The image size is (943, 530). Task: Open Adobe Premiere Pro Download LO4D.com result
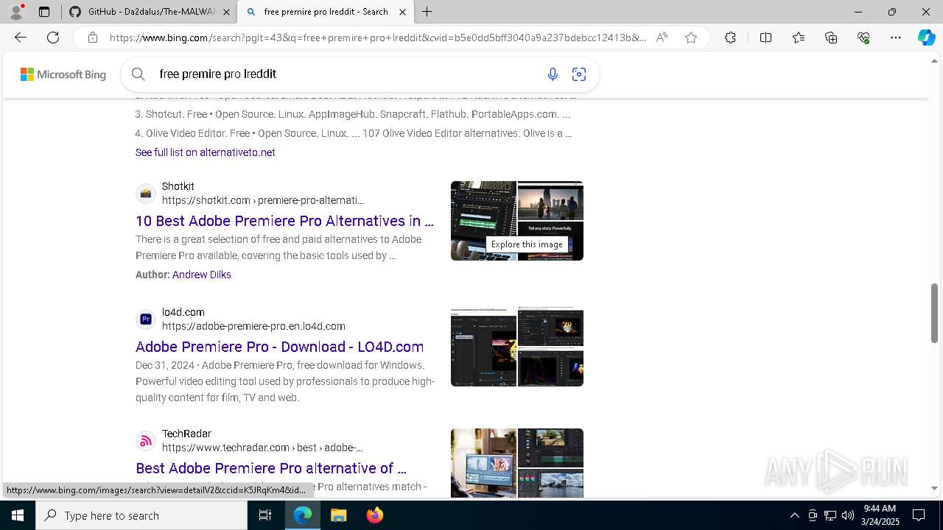[x=279, y=347]
